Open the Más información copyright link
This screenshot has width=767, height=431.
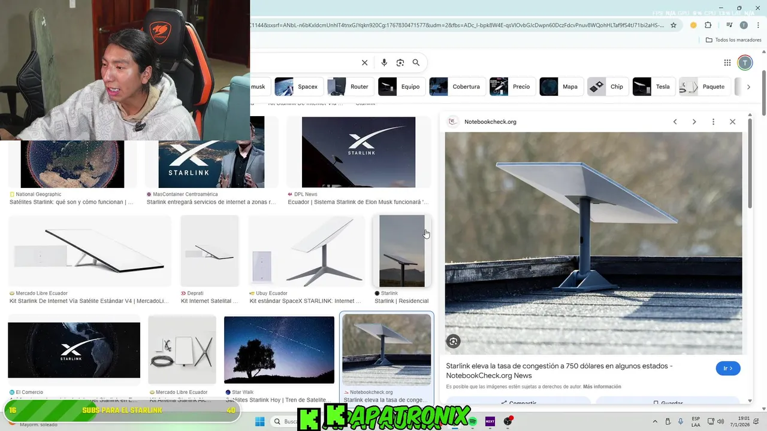pyautogui.click(x=602, y=387)
